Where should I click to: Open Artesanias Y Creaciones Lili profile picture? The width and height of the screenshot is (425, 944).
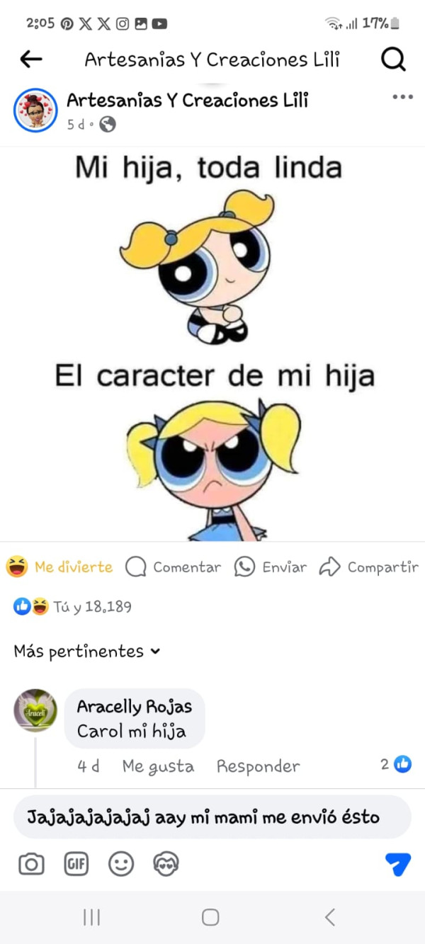[35, 110]
